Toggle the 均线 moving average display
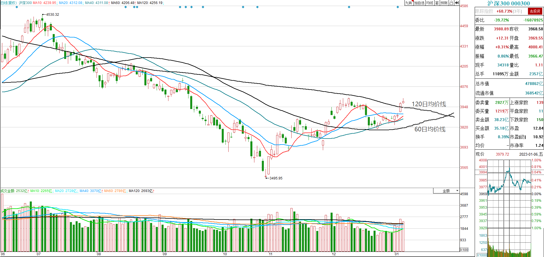Image resolution: width=544 pixels, height=257 pixels. pyautogui.click(x=429, y=3)
